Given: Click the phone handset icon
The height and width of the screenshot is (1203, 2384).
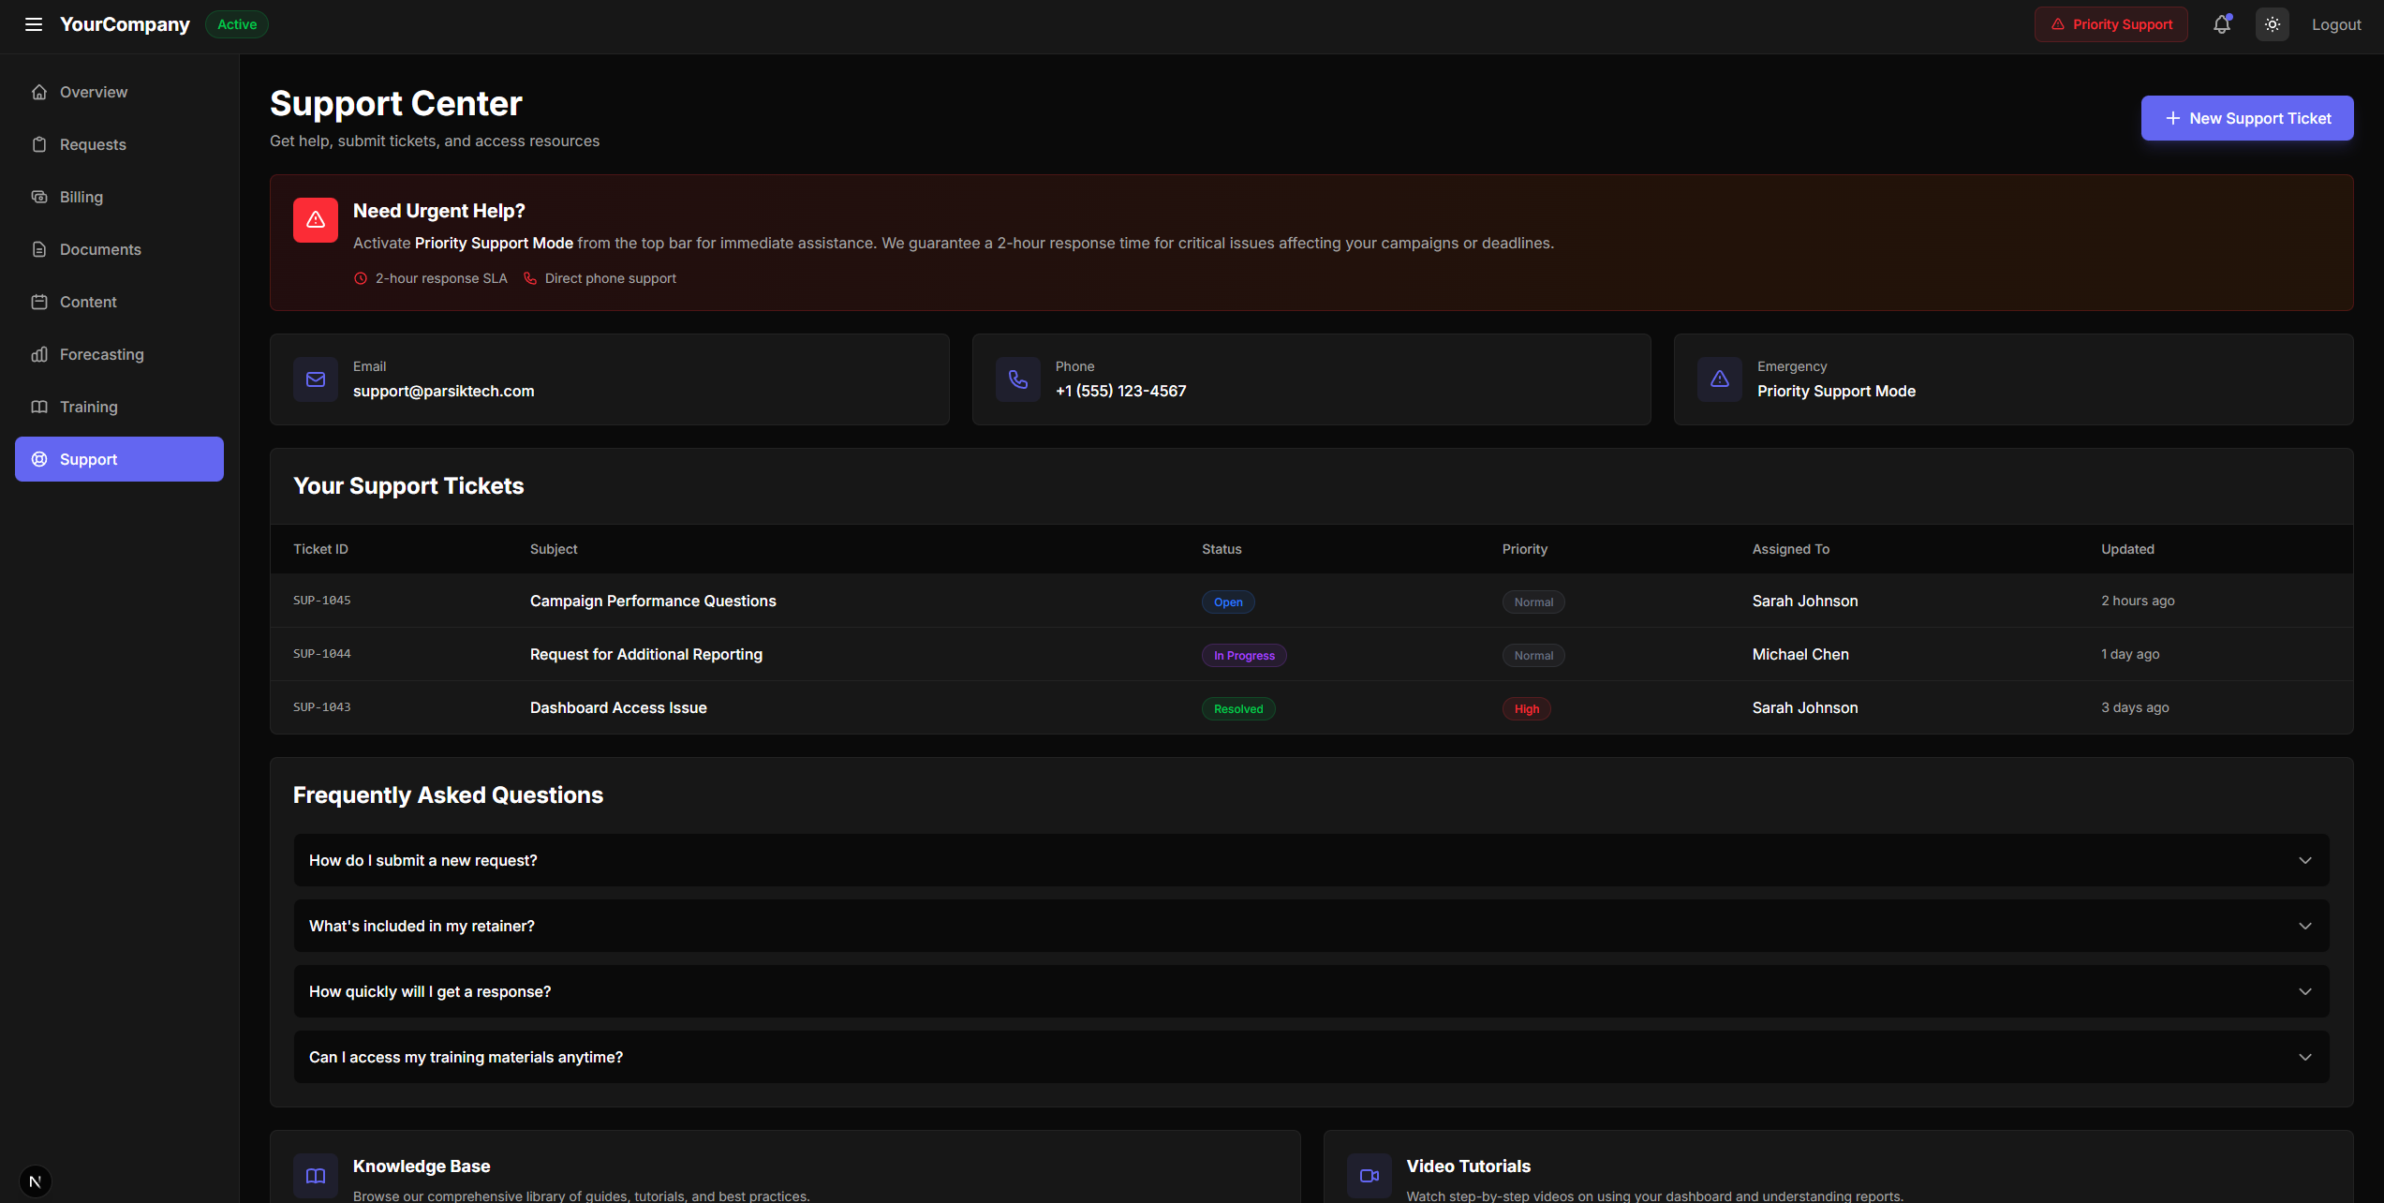Looking at the screenshot, I should 1017,379.
